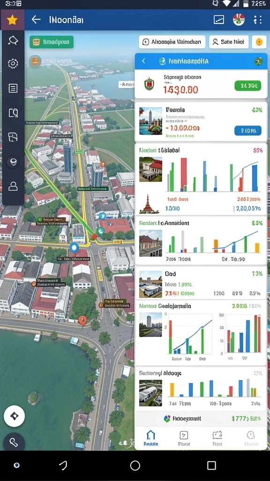Viewport: 270px width, 481px height.
Task: Click the yellow coin icon button
Action: pos(259,42)
